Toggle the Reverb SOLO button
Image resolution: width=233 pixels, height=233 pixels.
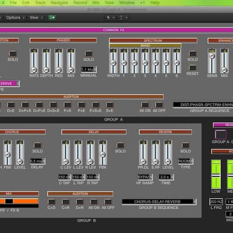tap(185, 145)
